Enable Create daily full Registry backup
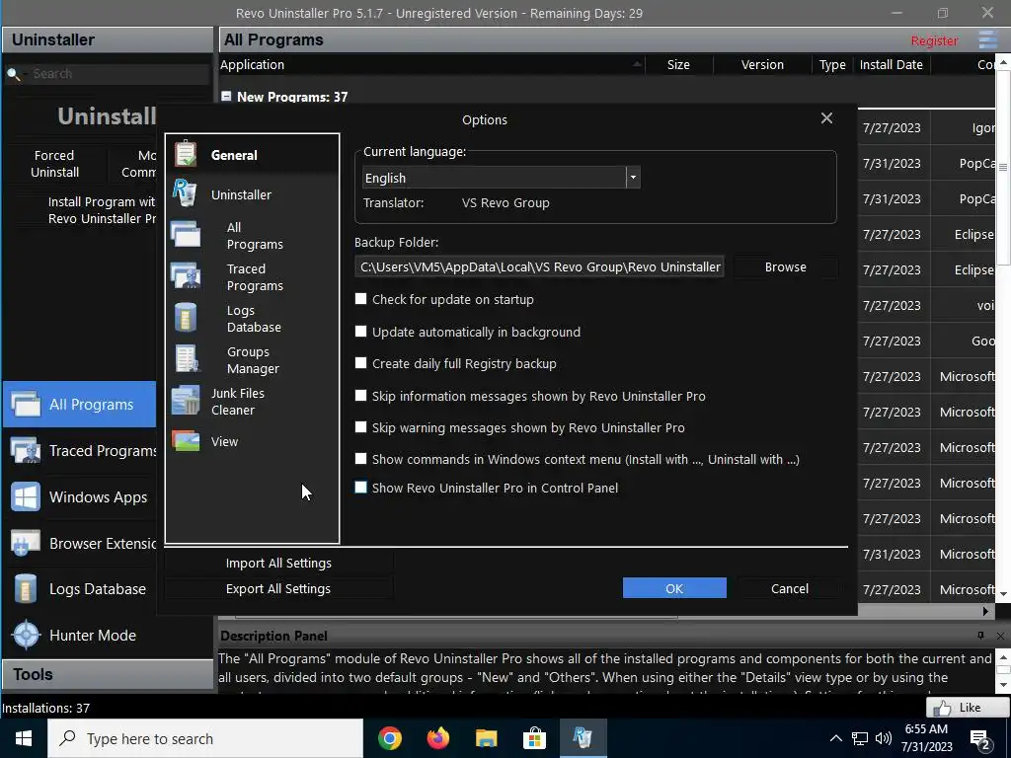This screenshot has height=758, width=1011. (361, 363)
